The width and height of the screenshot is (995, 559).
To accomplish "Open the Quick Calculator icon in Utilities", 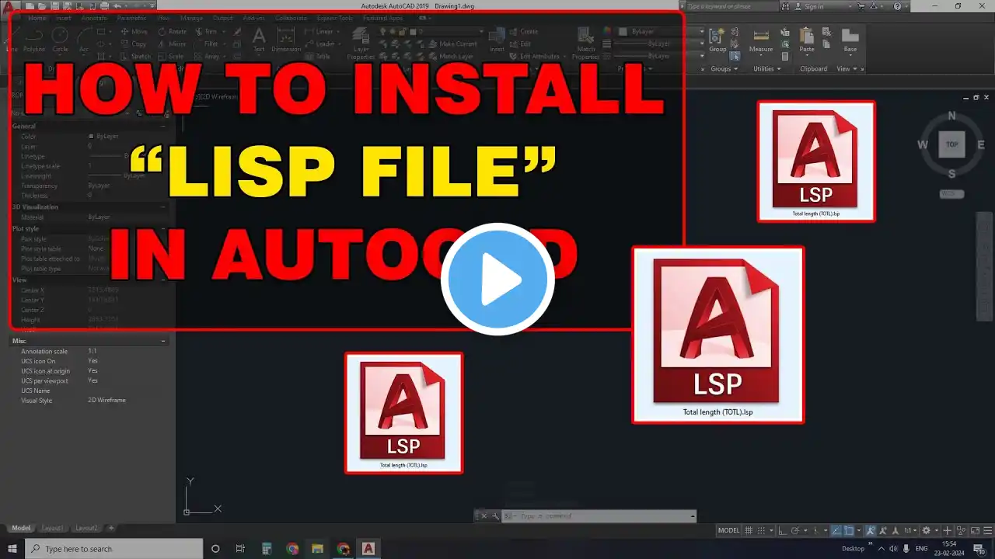I will click(785, 56).
